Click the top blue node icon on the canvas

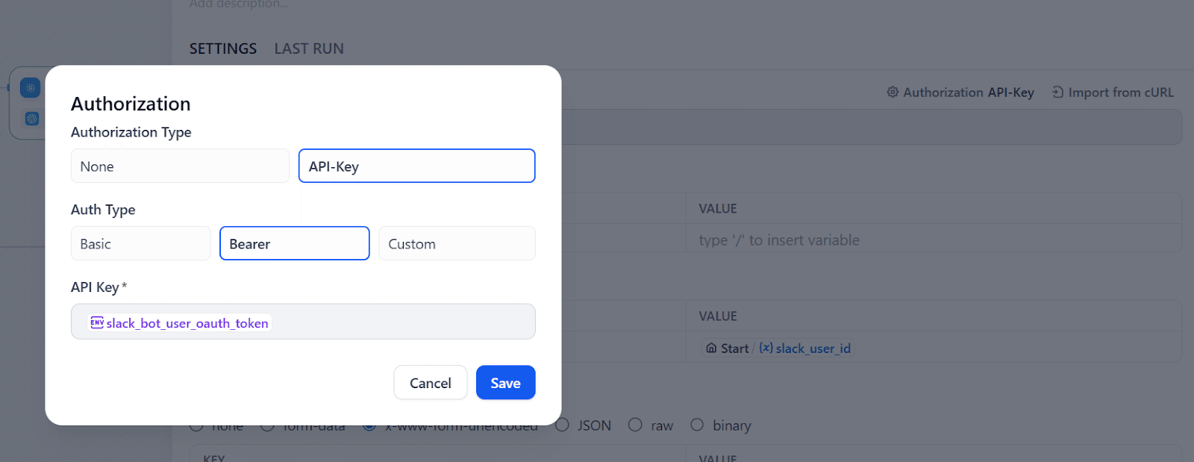(31, 88)
